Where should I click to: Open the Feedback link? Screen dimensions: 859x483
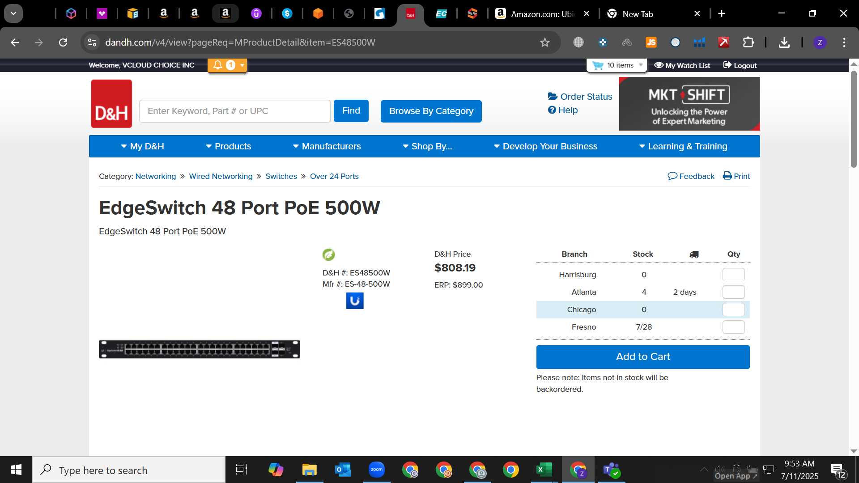pos(691,176)
